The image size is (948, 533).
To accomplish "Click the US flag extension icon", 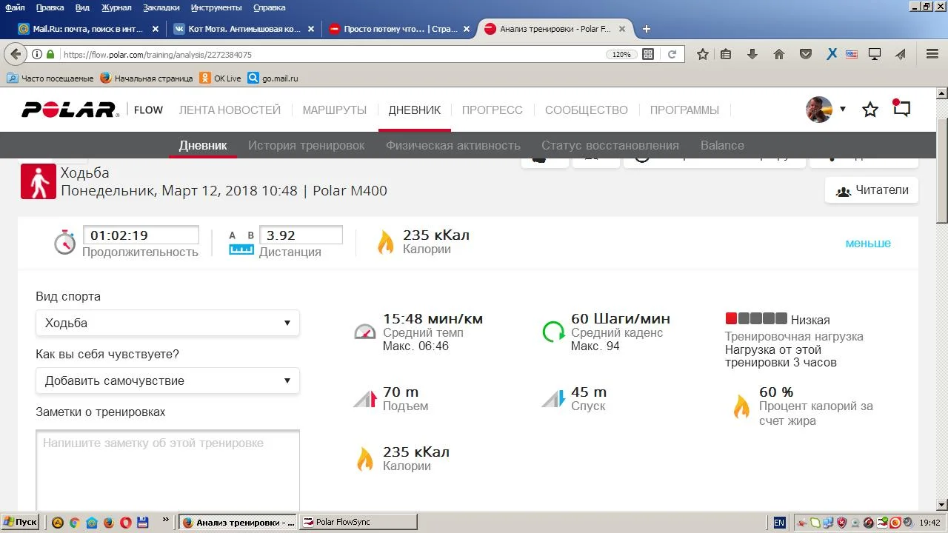I will (x=852, y=54).
